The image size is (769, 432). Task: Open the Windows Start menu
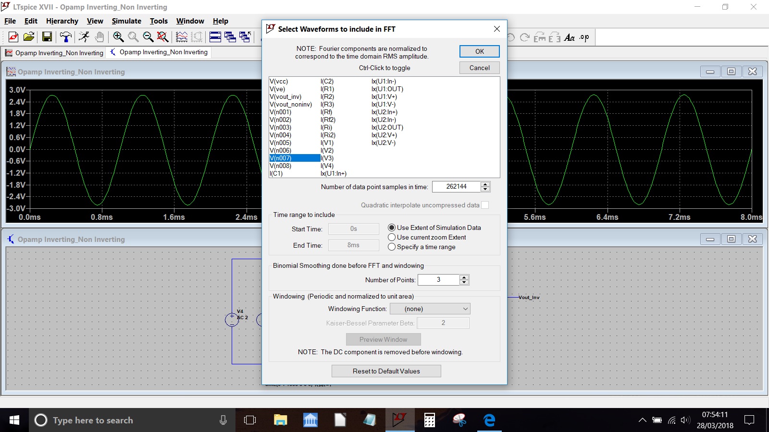click(14, 420)
